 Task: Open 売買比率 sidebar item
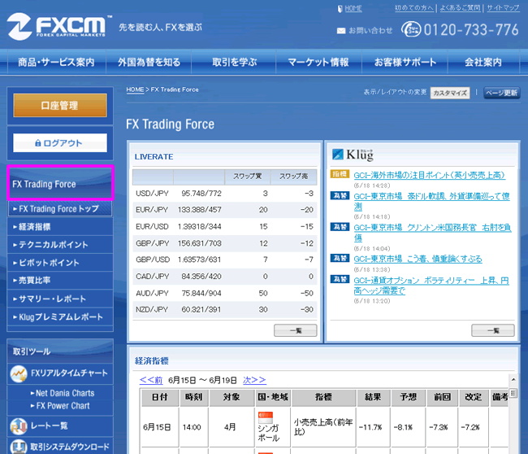click(60, 281)
